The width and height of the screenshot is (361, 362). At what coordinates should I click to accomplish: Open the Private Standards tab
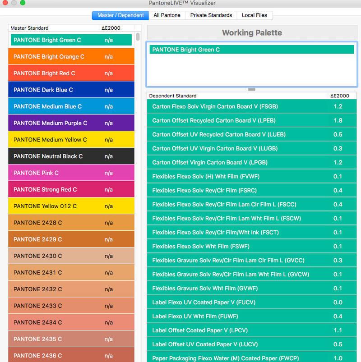(x=211, y=15)
